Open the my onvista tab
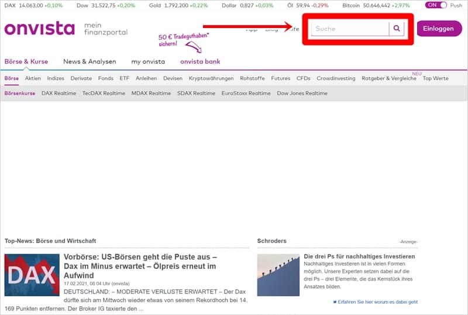 (148, 61)
